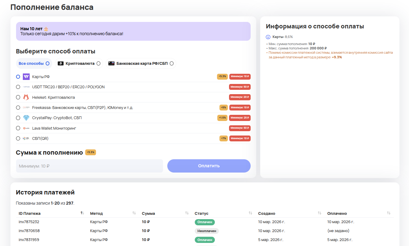This screenshot has height=246, width=409.
Task: Click the info icon beside Карты
Action: coord(268,37)
